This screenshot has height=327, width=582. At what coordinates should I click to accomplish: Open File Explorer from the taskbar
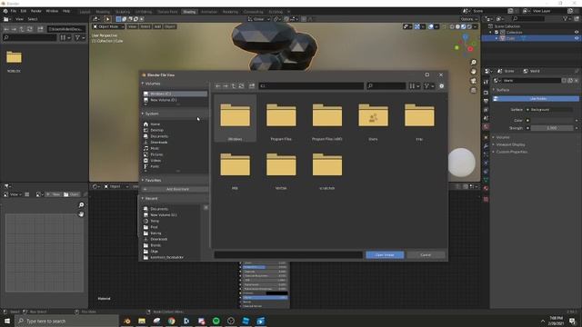(x=142, y=321)
